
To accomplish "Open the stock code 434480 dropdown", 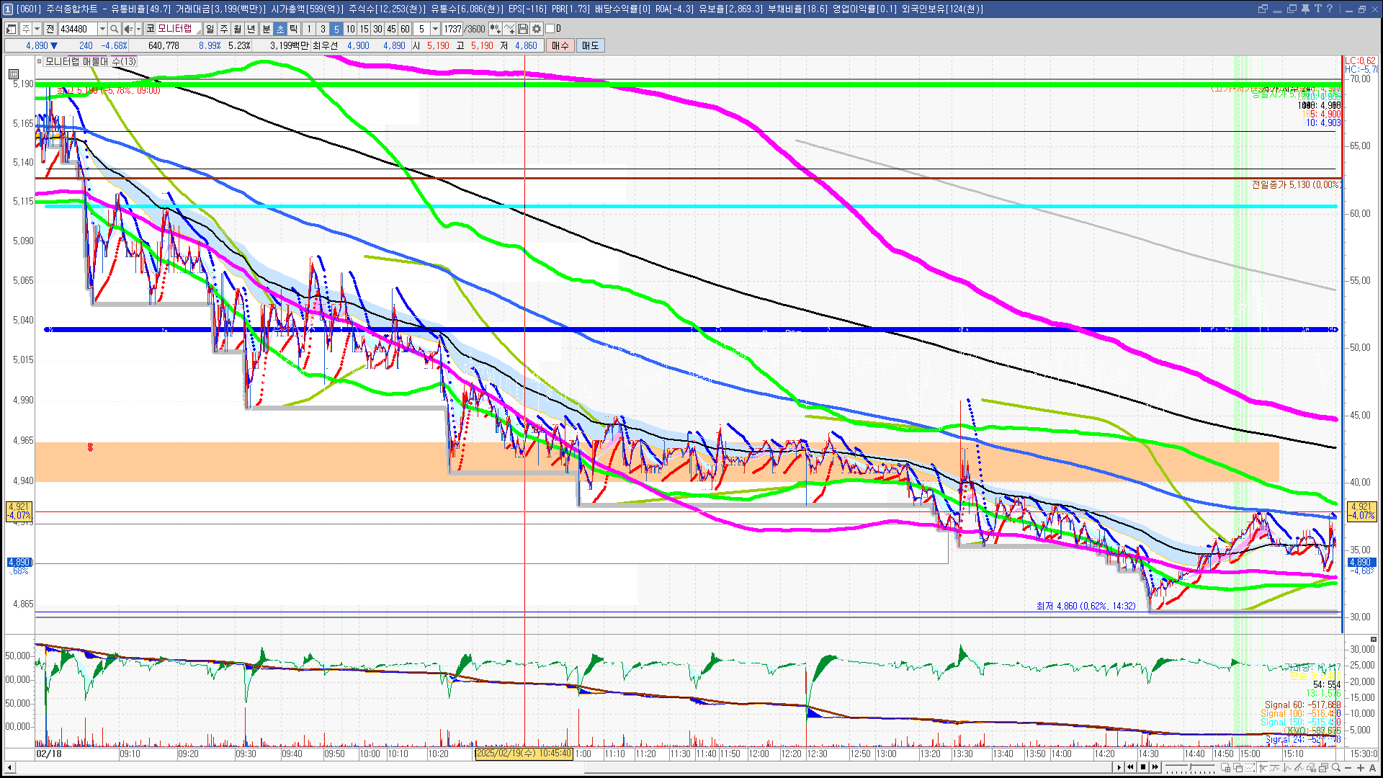I will pyautogui.click(x=102, y=29).
